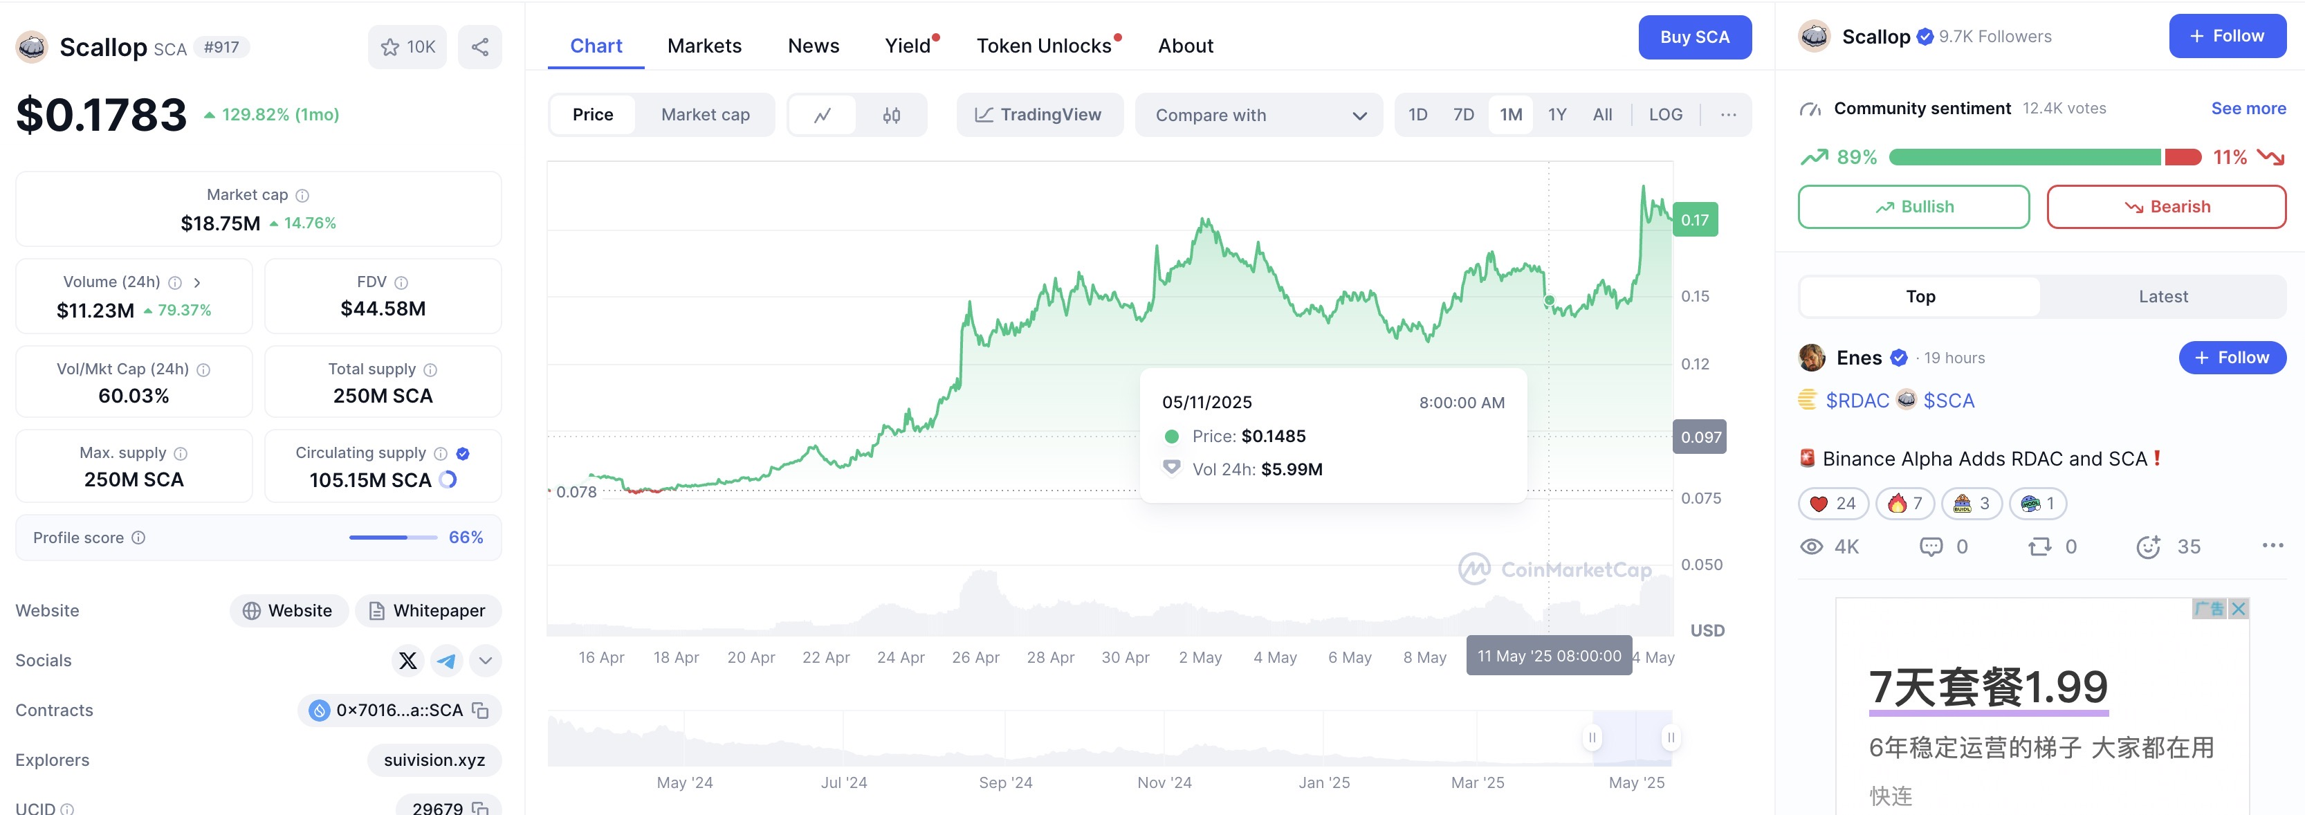
Task: Open the Max. supply info icon
Action: 181,454
